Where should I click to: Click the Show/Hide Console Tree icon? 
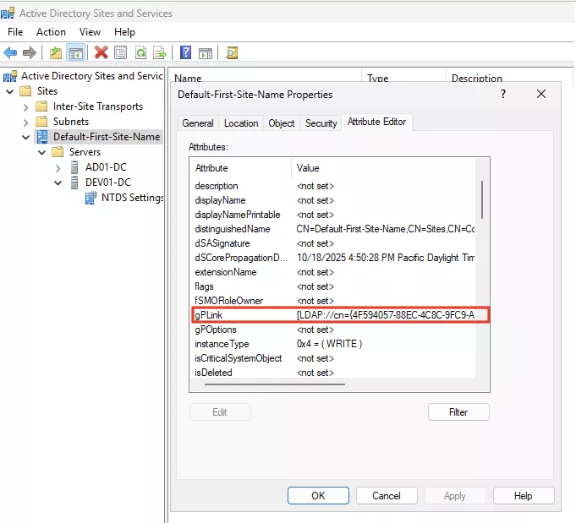[76, 52]
